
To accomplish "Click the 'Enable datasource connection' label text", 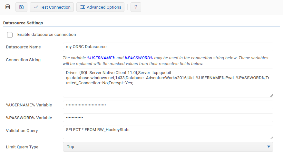I will [x=46, y=34].
